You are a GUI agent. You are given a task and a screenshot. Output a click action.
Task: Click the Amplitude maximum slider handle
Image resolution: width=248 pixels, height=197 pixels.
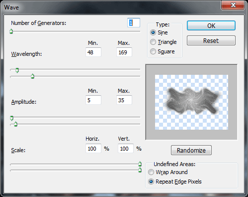pos(15,124)
